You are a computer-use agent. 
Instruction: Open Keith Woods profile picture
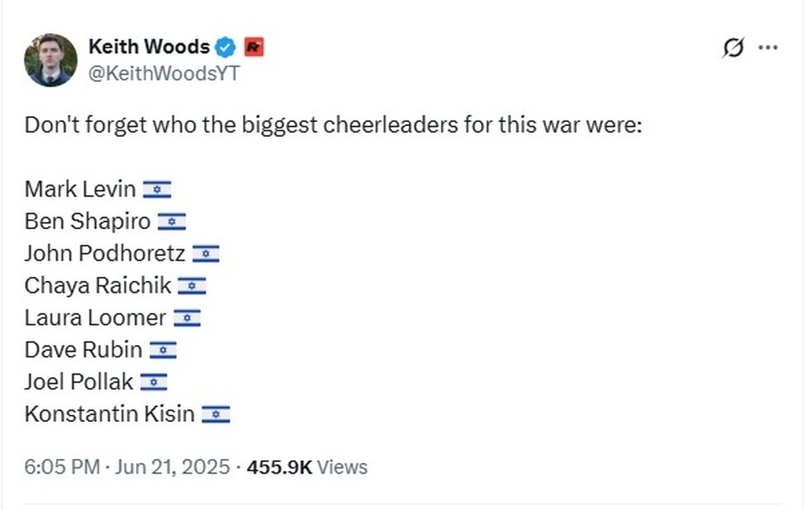(x=51, y=60)
